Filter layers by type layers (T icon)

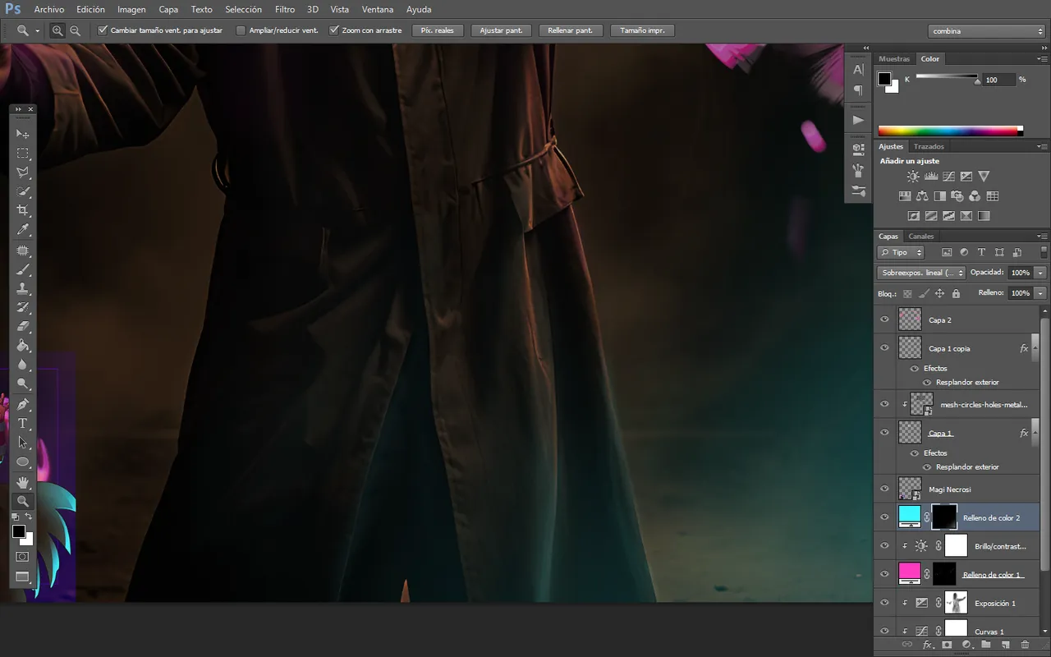click(x=981, y=252)
